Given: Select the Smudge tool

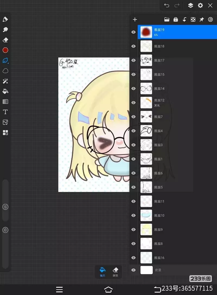Looking at the screenshot, I should tap(5, 30).
